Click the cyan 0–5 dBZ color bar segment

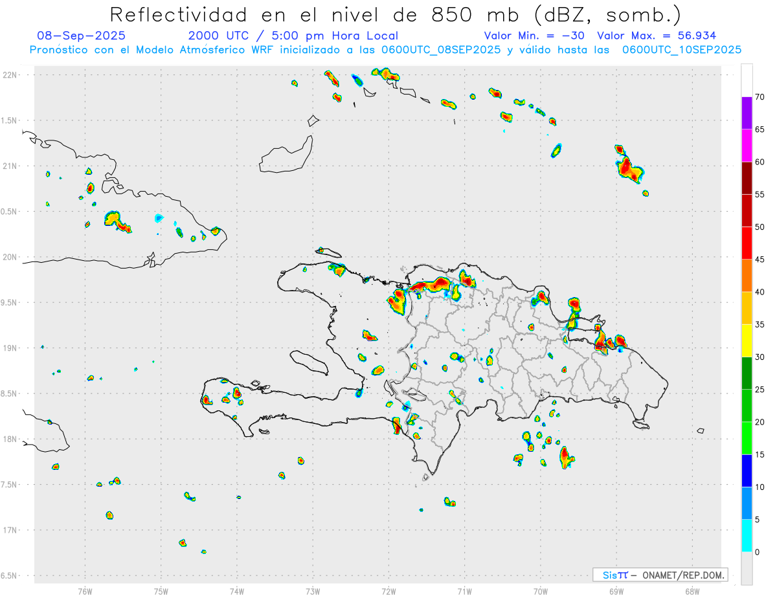[747, 536]
